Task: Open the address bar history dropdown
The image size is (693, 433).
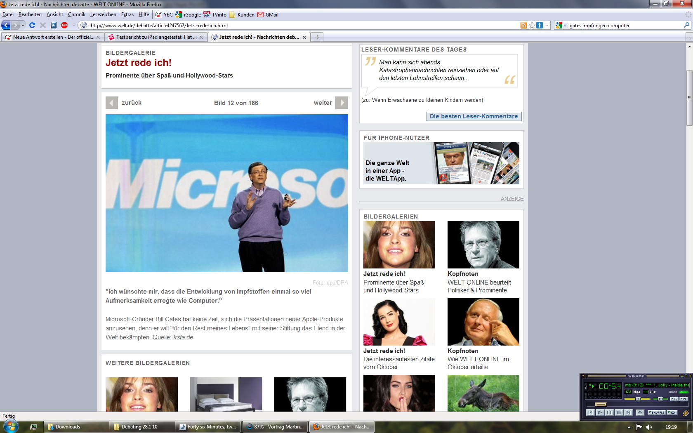Action: 547,25
